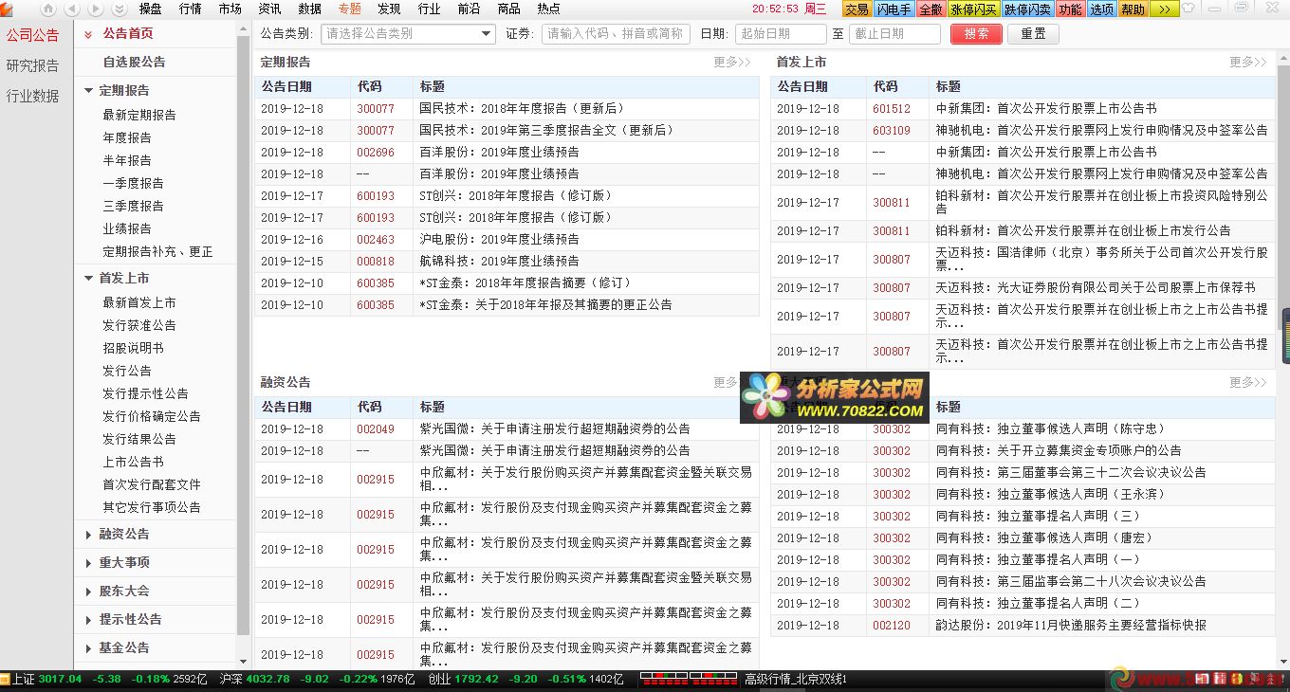Open 航锦科技:2019年度业绩预告 announcement
Image resolution: width=1290 pixels, height=692 pixels.
coord(499,262)
